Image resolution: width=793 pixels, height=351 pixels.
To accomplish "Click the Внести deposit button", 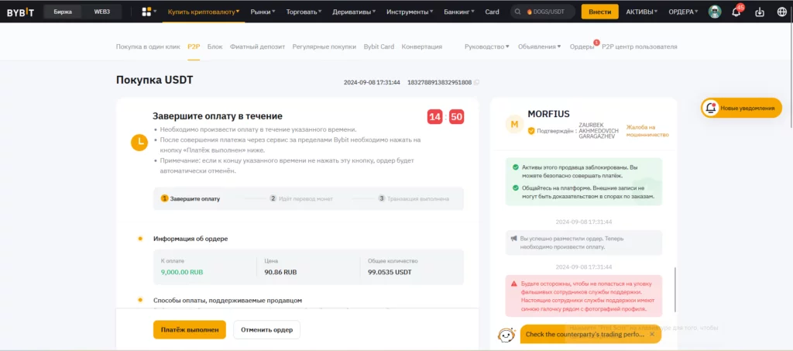I will pyautogui.click(x=600, y=12).
